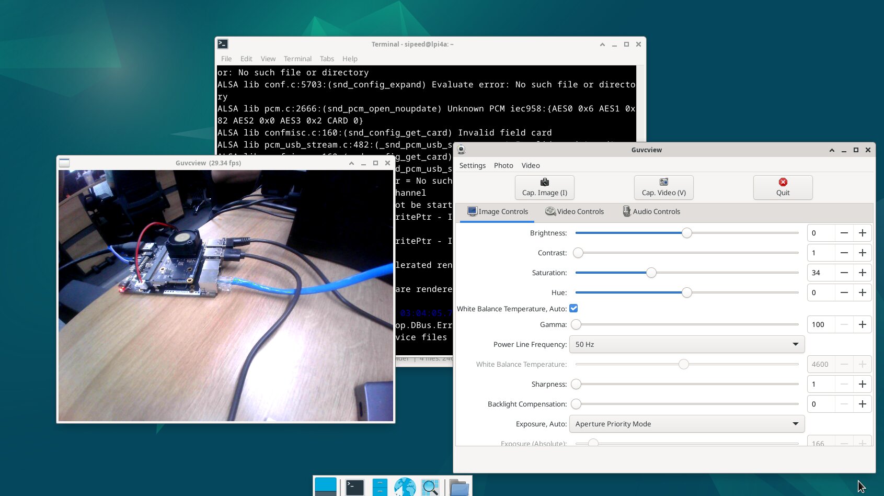This screenshot has width=884, height=496.
Task: Increase Brightness with the plus button
Action: (x=863, y=233)
